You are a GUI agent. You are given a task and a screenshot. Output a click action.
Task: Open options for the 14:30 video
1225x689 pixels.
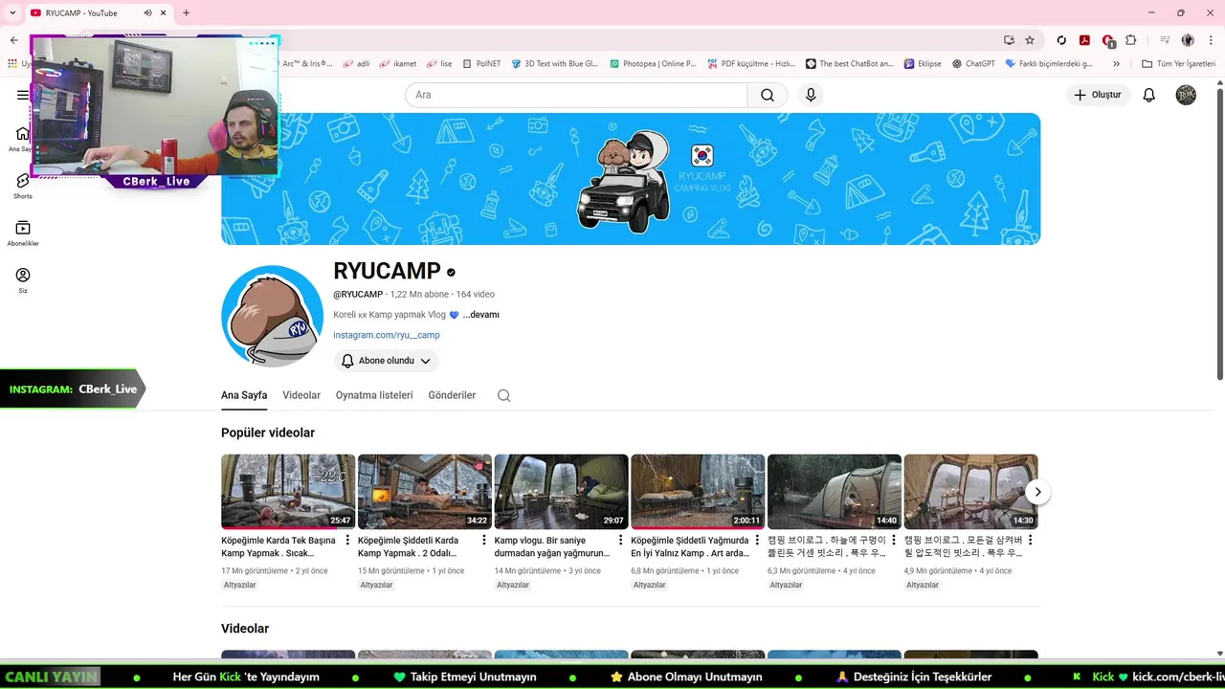tap(1030, 541)
